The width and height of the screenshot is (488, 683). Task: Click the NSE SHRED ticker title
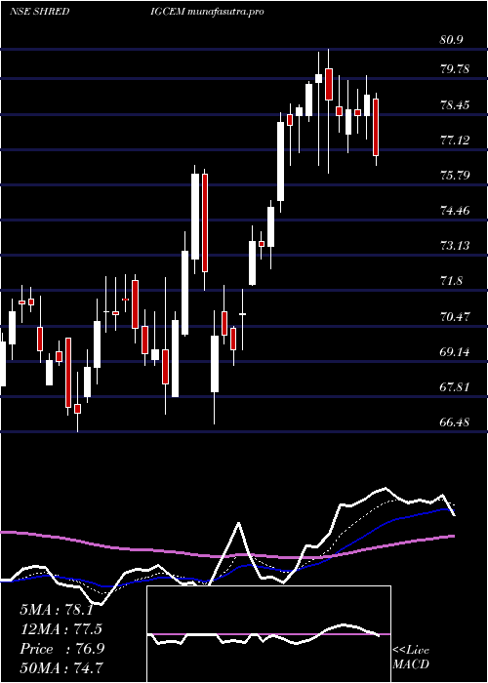point(40,12)
